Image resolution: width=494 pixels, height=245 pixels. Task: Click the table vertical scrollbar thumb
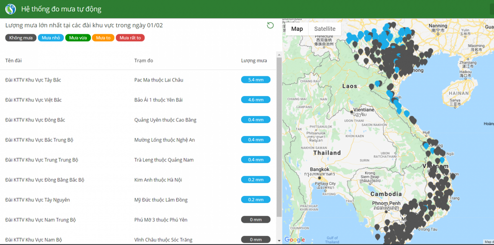(279, 137)
